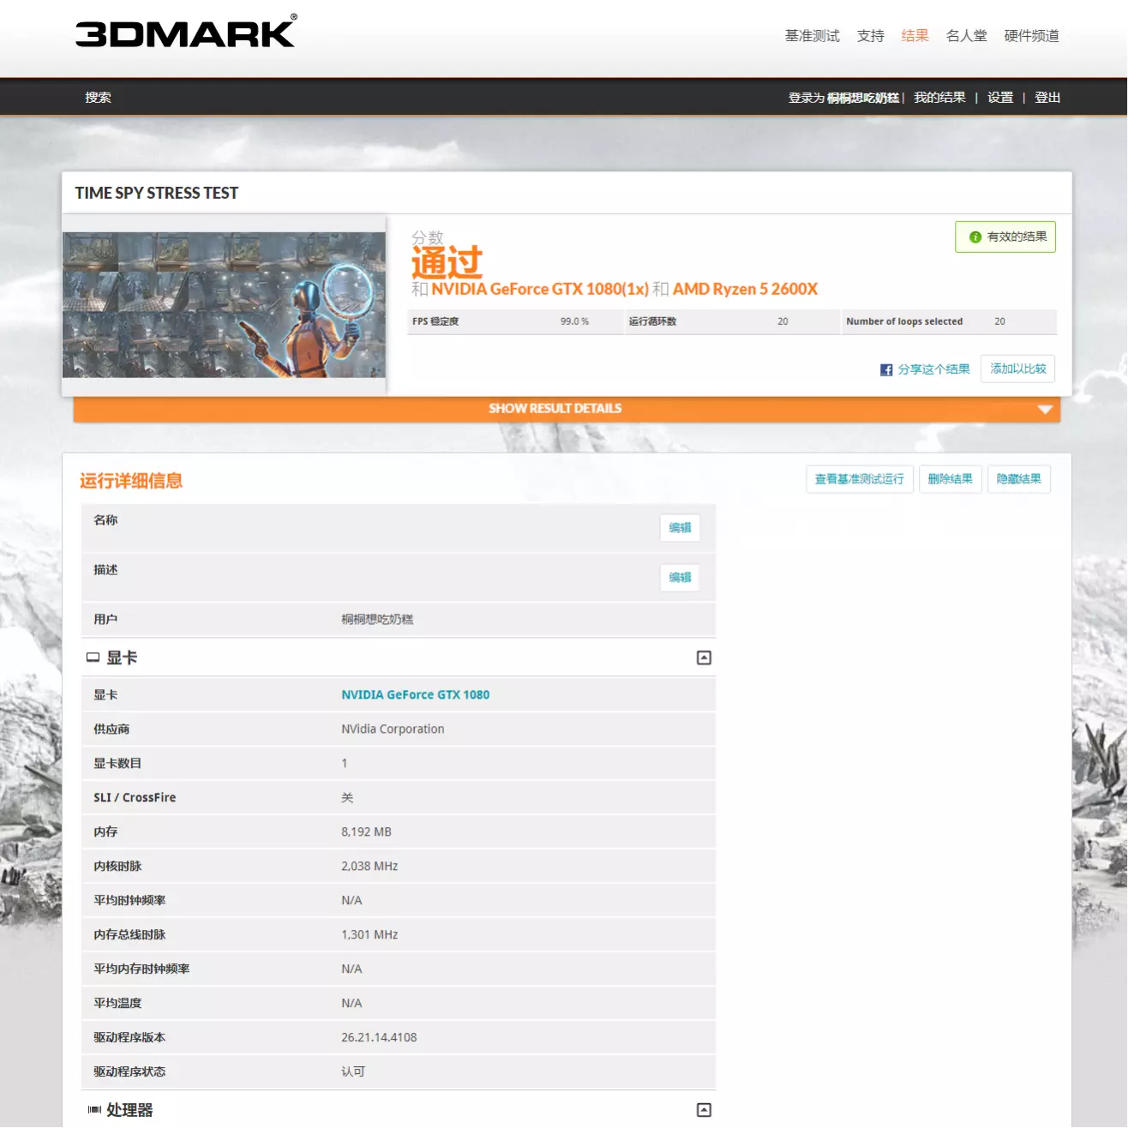Image resolution: width=1128 pixels, height=1128 pixels.
Task: Click the processor section chip icon
Action: tap(94, 1110)
